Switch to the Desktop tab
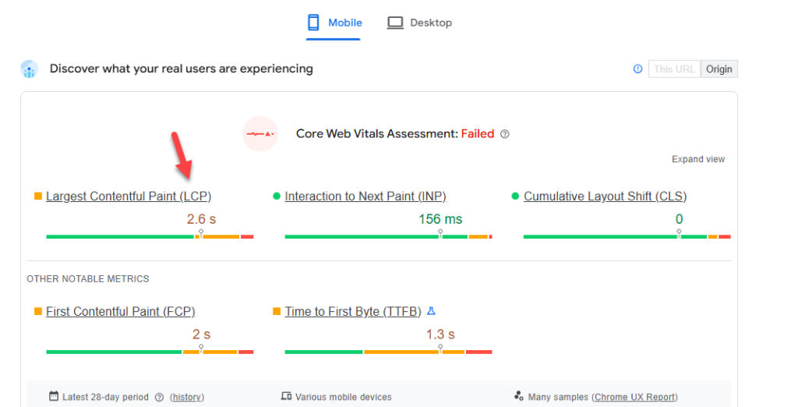Screen dimensions: 798x407 point(419,23)
